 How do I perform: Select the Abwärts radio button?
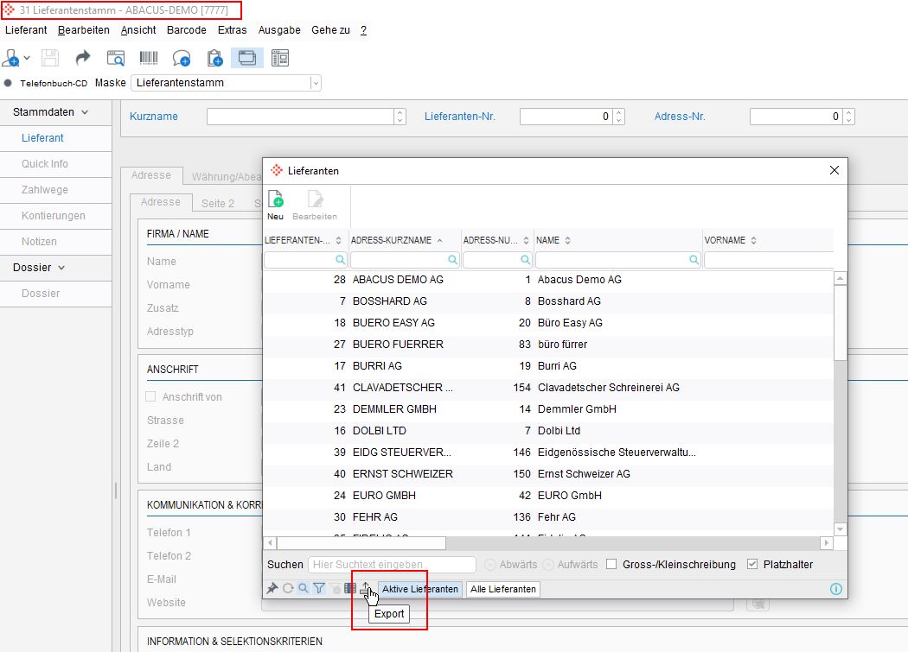coord(490,565)
